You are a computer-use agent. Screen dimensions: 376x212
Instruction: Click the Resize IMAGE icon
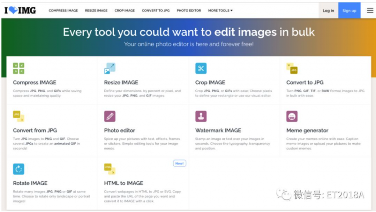(x=109, y=68)
